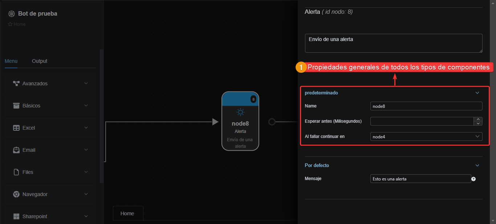This screenshot has height=224, width=496.
Task: Click the Mensaje label
Action: (x=313, y=179)
